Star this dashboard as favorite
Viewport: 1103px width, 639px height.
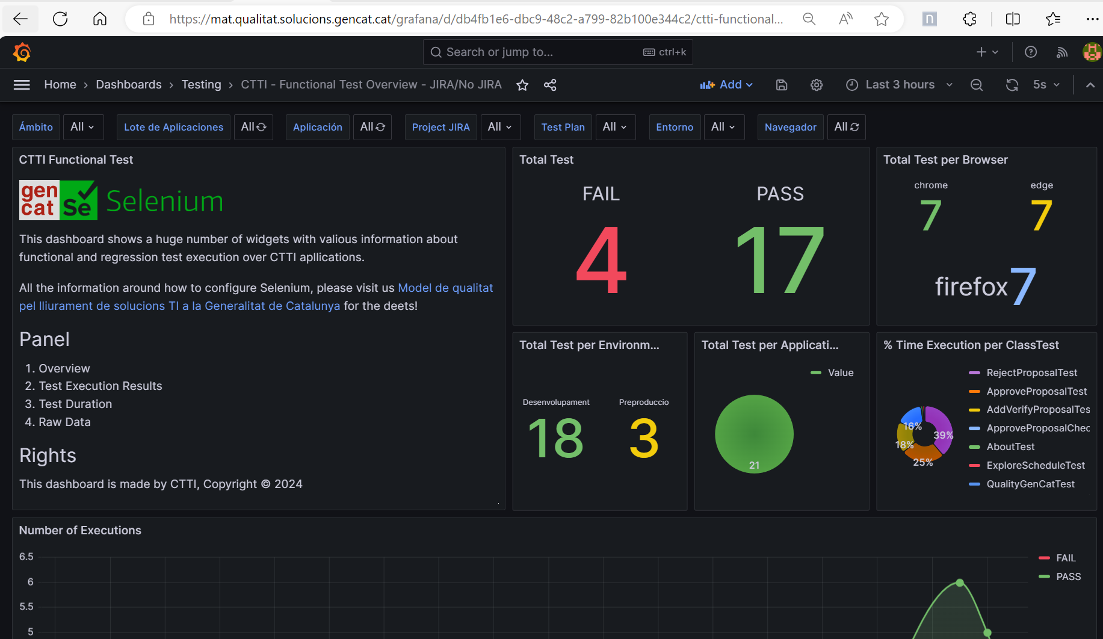[522, 85]
